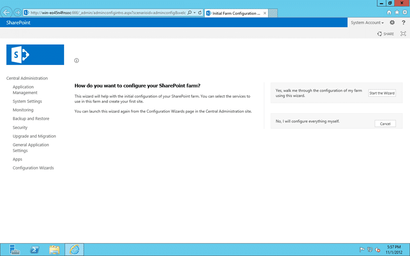
Task: Open Action Center flag tray icon
Action: pos(362,249)
